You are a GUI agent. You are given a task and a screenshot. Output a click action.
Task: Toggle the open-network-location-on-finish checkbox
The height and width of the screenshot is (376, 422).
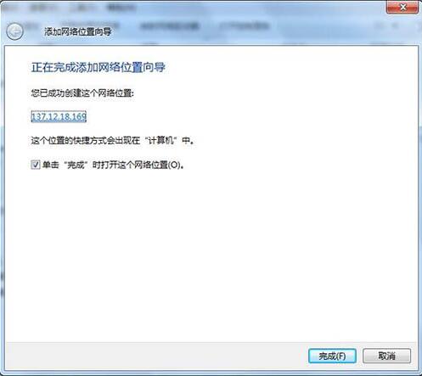click(36, 165)
